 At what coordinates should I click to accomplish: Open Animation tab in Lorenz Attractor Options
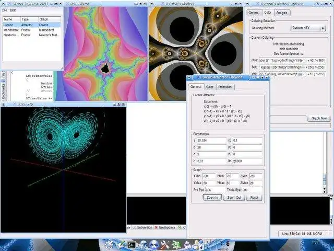tap(225, 87)
